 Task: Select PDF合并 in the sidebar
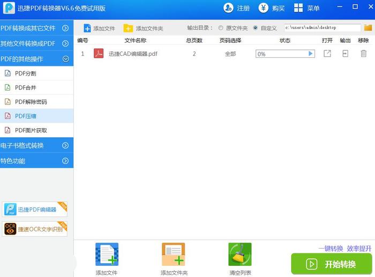click(x=36, y=87)
